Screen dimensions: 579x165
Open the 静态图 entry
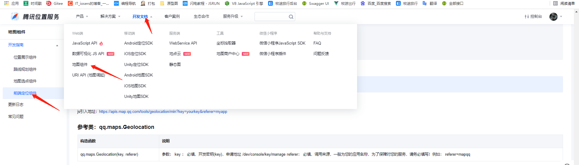(175, 64)
